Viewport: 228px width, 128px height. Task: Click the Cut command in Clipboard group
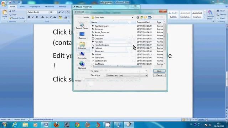click(x=12, y=11)
